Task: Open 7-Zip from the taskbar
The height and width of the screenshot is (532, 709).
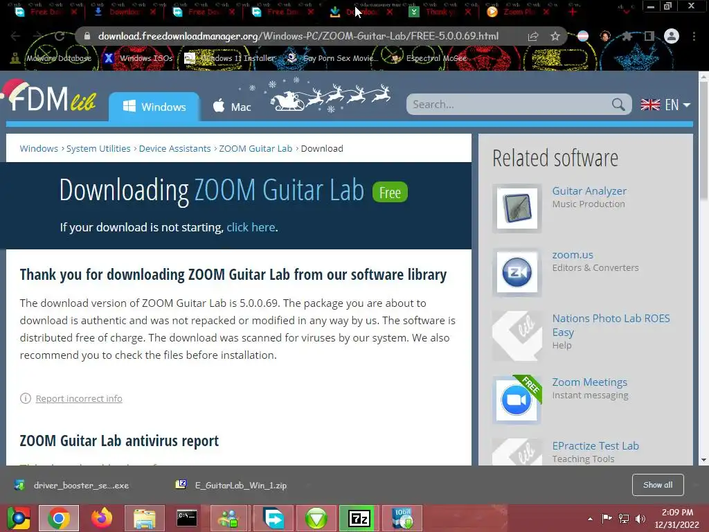Action: (359, 518)
